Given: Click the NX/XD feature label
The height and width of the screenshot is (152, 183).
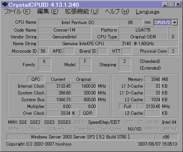Looking at the screenshot, I should pyautogui.click(x=135, y=129).
